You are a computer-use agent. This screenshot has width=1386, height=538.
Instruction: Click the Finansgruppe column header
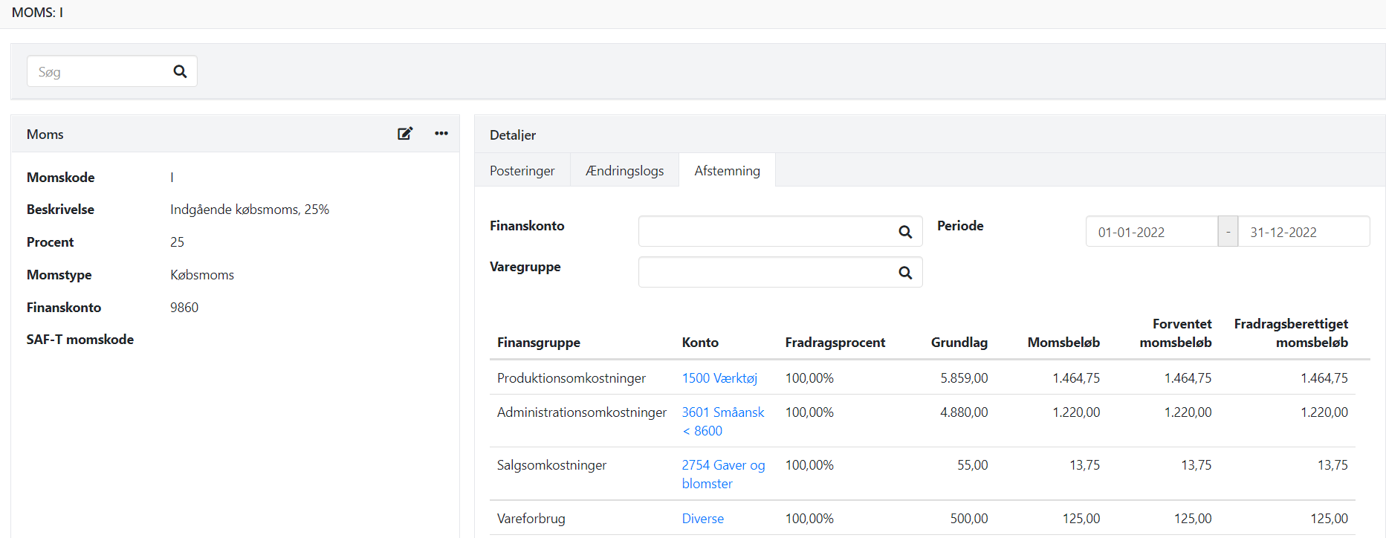(x=539, y=343)
